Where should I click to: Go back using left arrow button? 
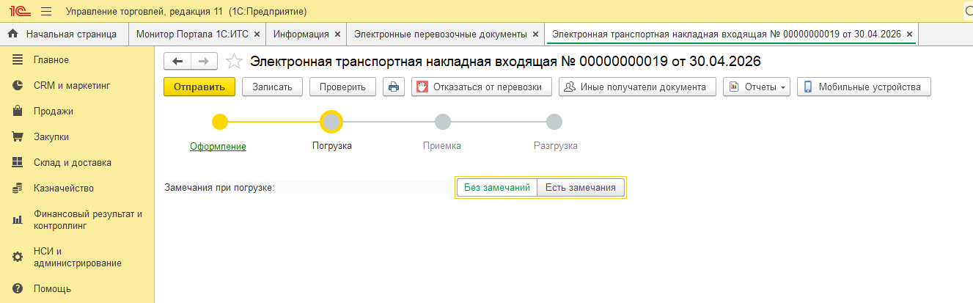(x=177, y=61)
